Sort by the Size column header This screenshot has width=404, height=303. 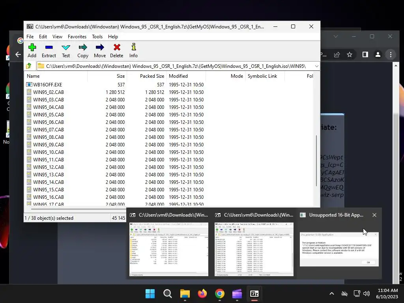[107, 76]
